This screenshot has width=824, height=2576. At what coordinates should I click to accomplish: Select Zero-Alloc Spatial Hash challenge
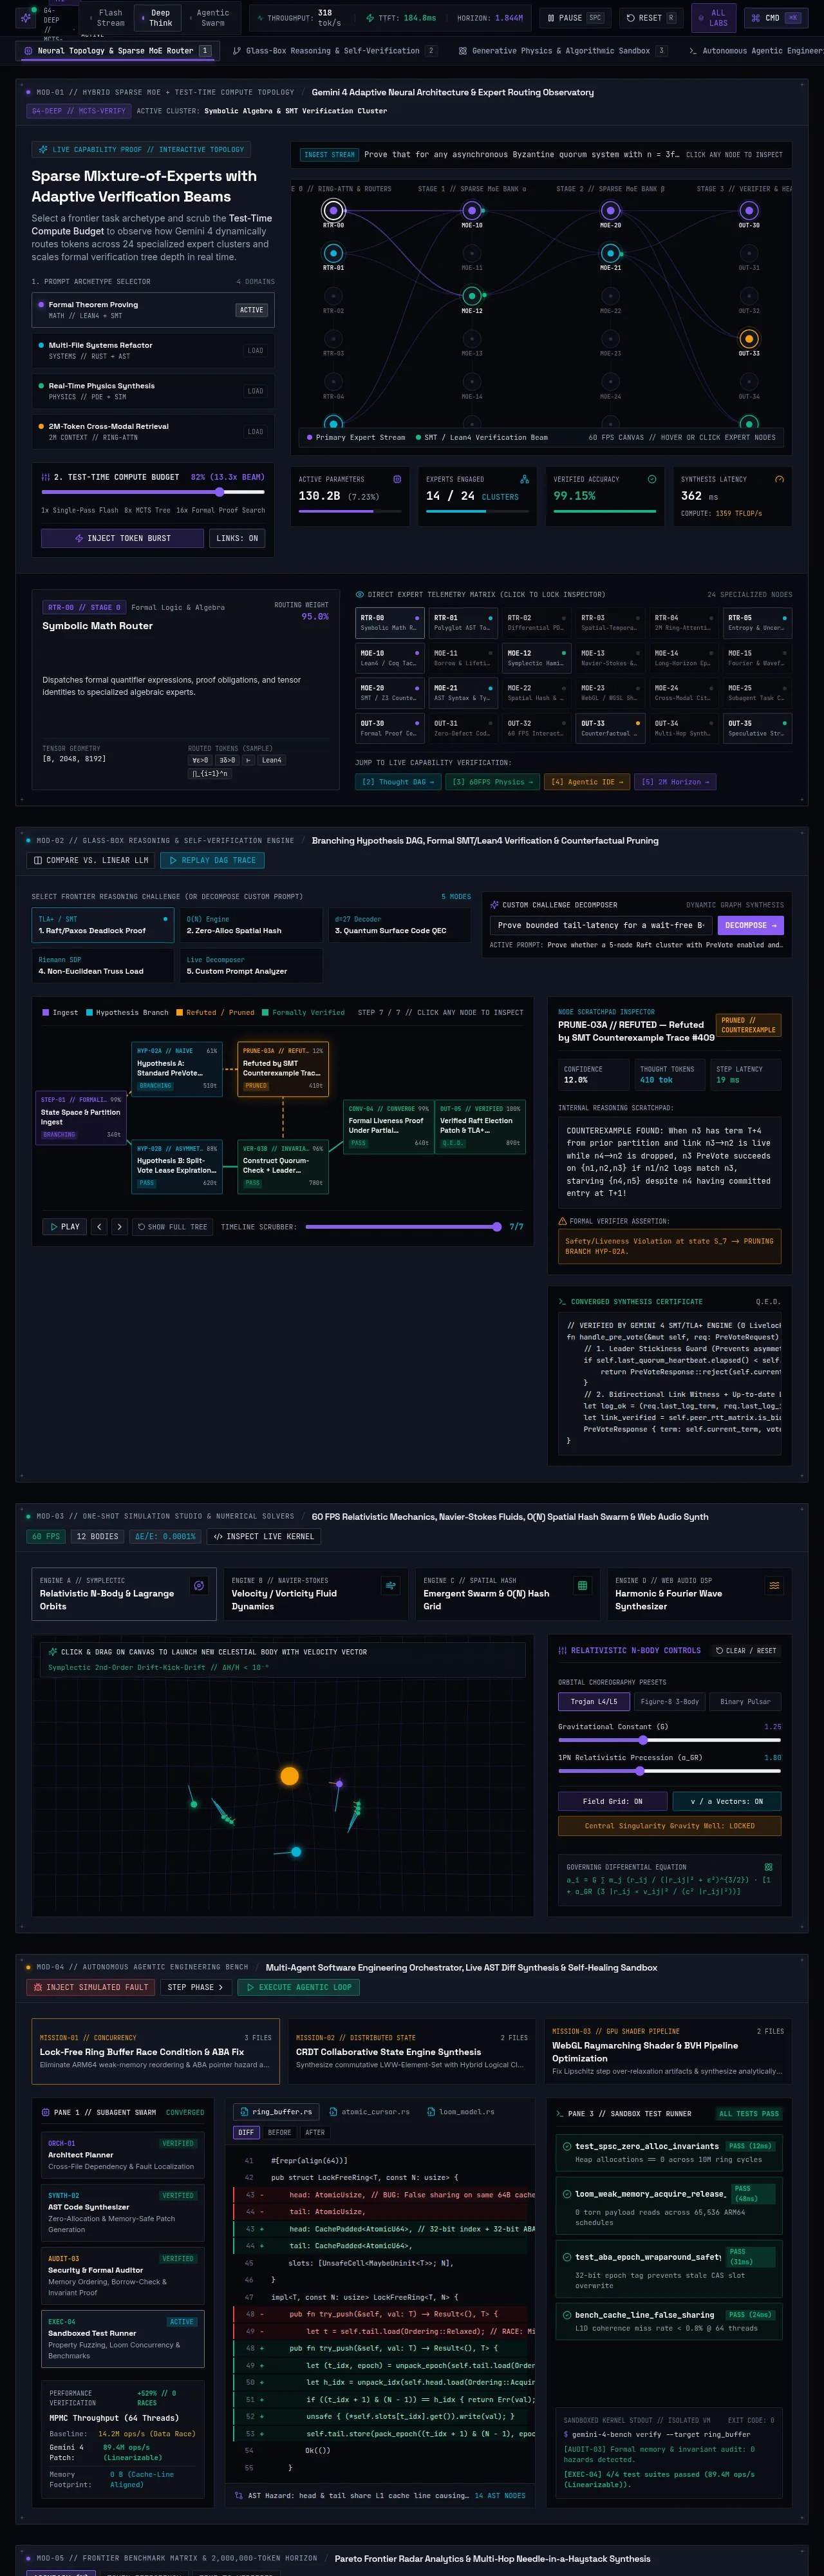251,925
